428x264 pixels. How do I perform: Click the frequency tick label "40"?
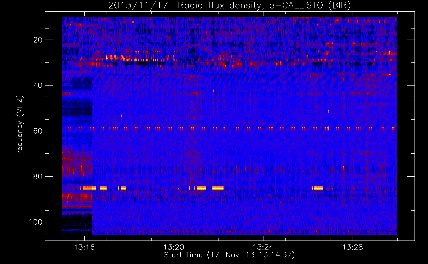pos(38,86)
